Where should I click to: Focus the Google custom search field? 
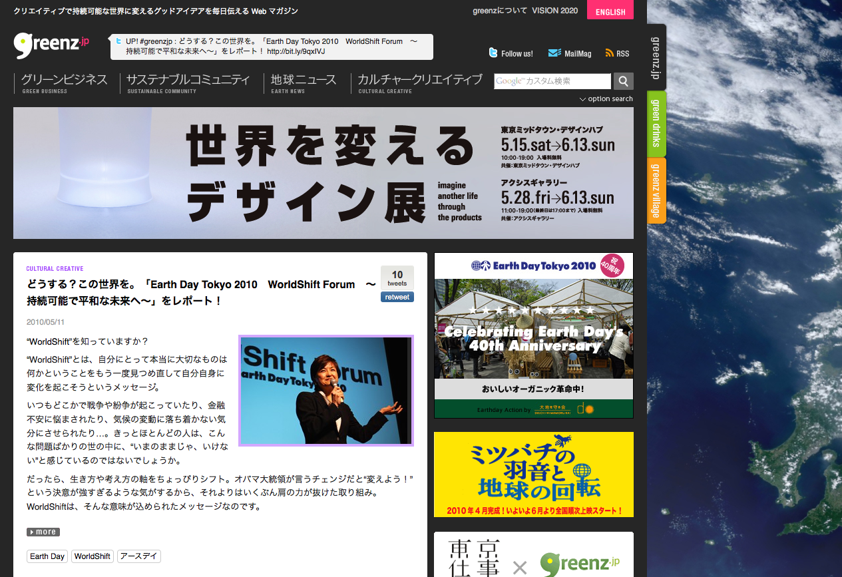click(x=552, y=81)
